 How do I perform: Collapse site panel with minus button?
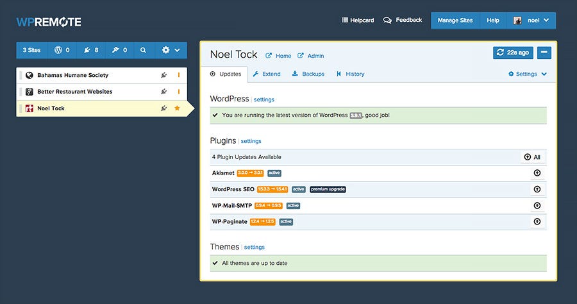pyautogui.click(x=544, y=53)
